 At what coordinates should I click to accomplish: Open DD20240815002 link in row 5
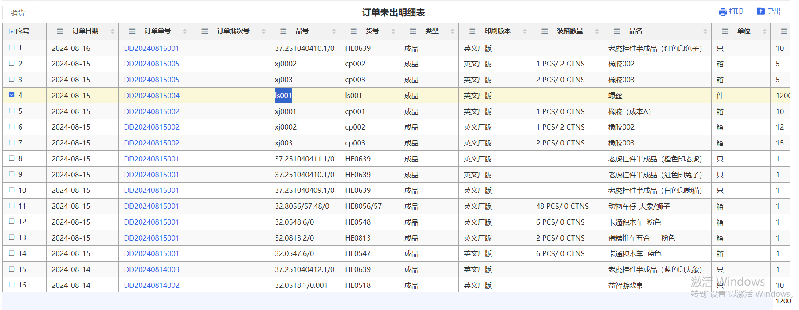pos(152,111)
